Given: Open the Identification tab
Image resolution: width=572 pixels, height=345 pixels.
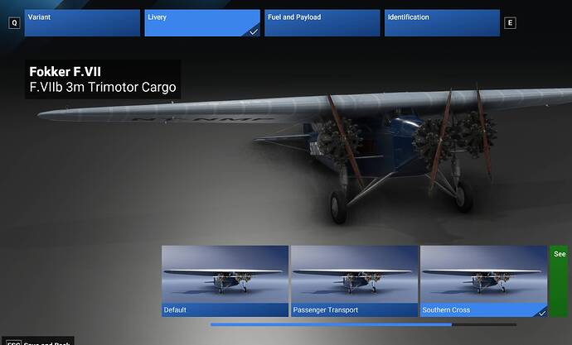Looking at the screenshot, I should click(442, 23).
